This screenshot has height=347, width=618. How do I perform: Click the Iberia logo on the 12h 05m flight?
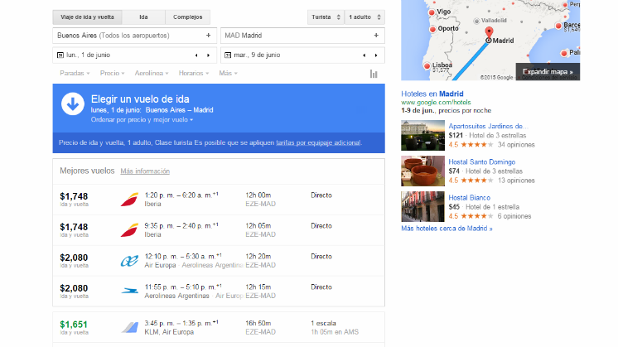(x=130, y=230)
